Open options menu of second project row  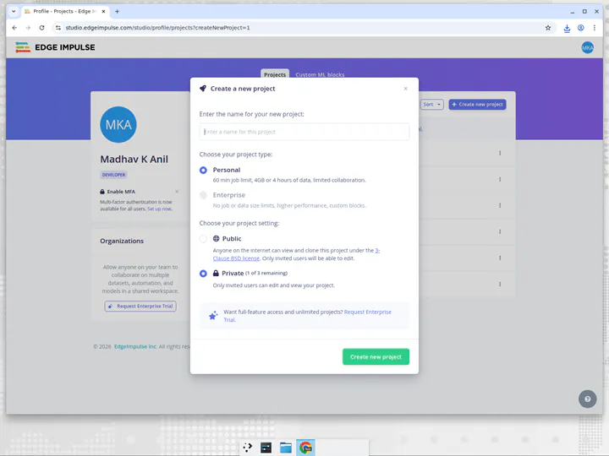click(x=500, y=180)
